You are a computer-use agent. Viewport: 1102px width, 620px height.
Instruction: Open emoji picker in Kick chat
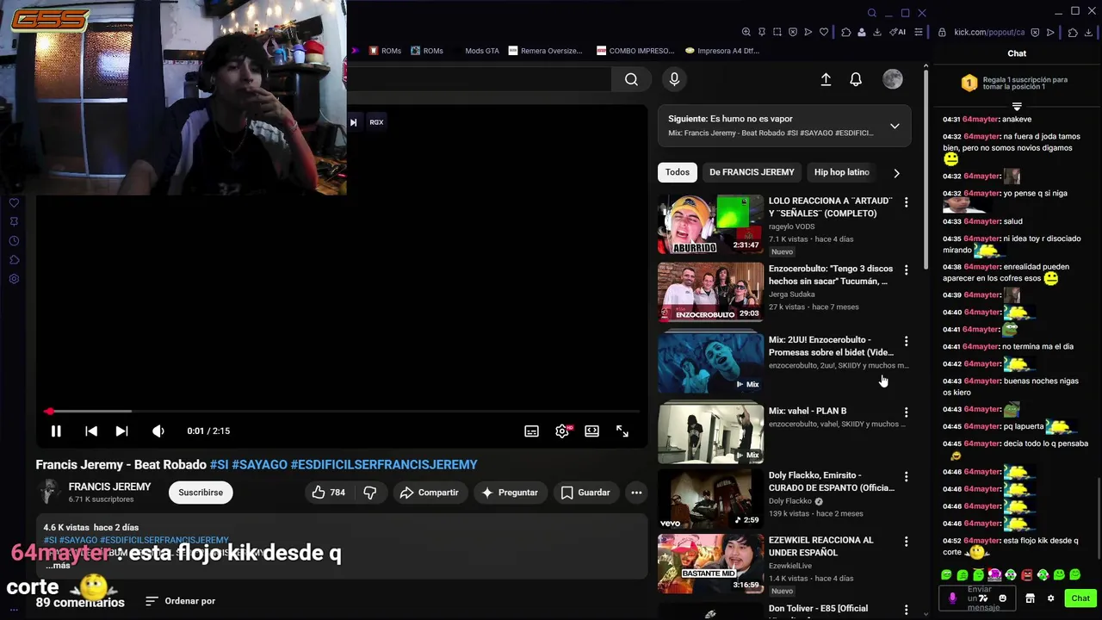point(1002,598)
